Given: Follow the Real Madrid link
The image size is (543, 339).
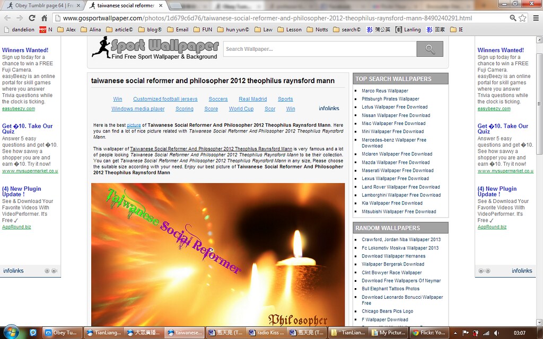Looking at the screenshot, I should click(252, 99).
